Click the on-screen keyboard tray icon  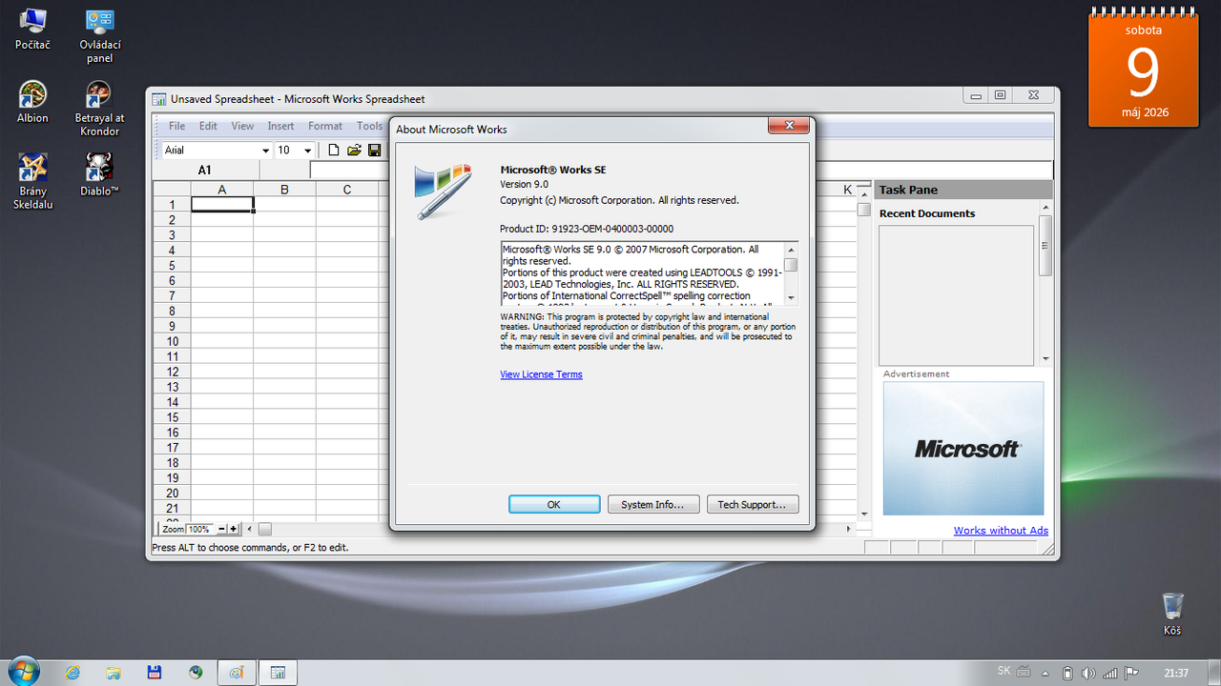tap(1024, 672)
